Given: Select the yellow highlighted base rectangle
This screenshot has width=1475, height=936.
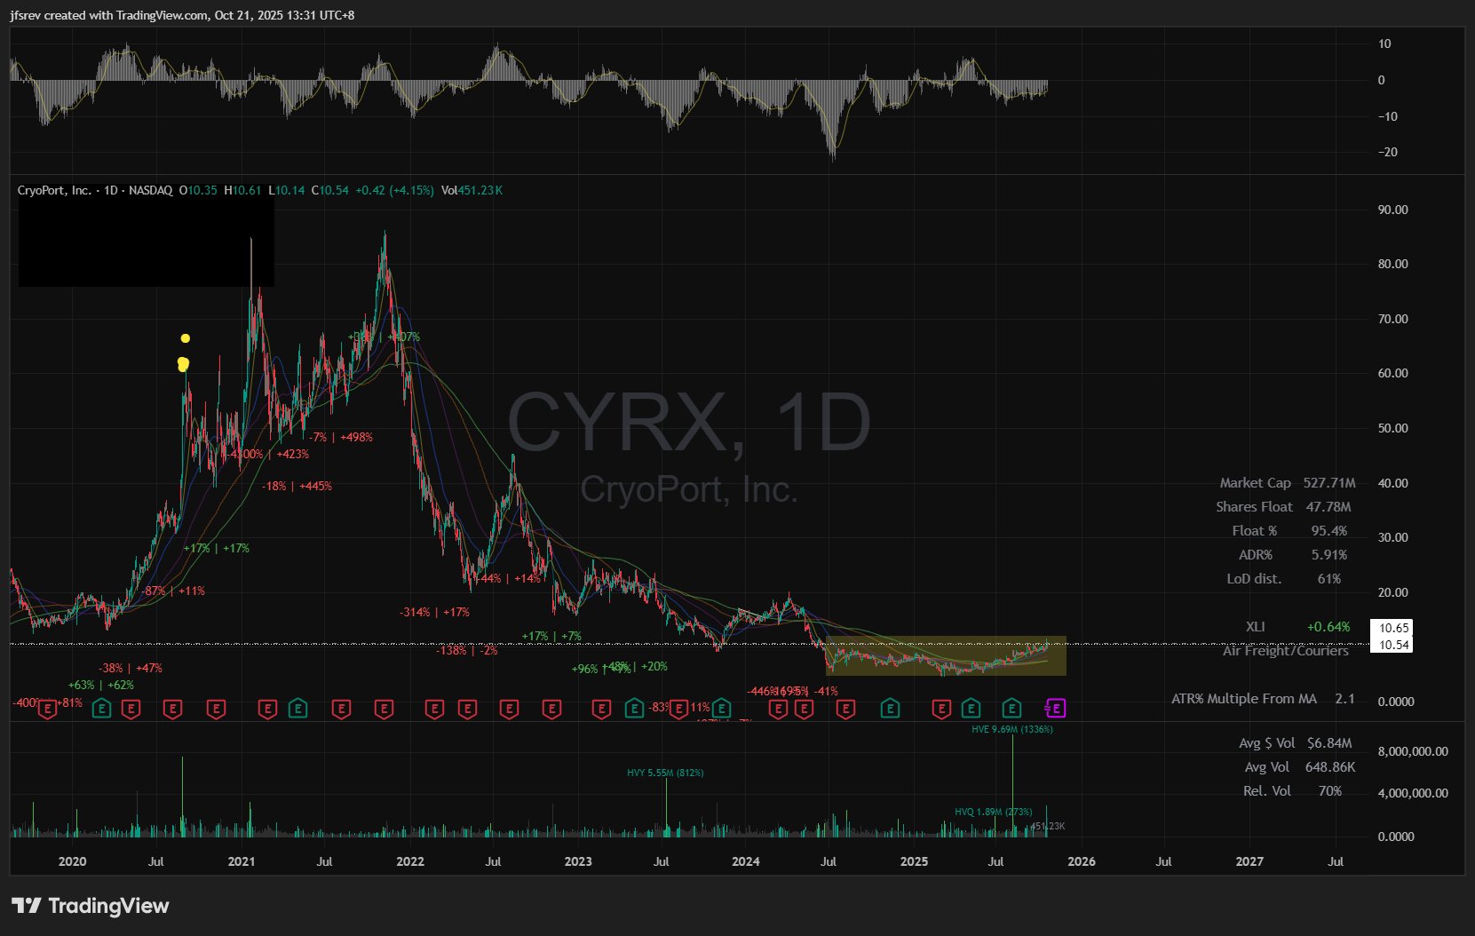Looking at the screenshot, I should [946, 656].
